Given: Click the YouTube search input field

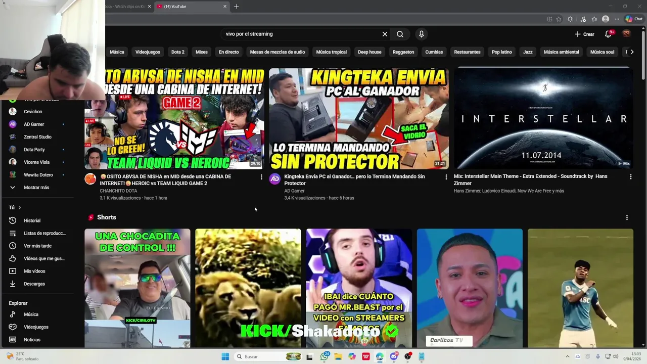Looking at the screenshot, I should tap(301, 34).
